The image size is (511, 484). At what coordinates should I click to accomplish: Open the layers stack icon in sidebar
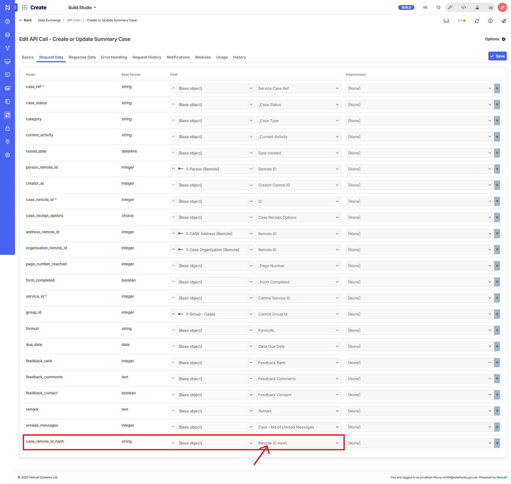pyautogui.click(x=7, y=35)
